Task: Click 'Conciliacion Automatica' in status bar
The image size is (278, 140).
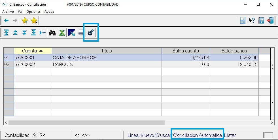Action: point(198,135)
